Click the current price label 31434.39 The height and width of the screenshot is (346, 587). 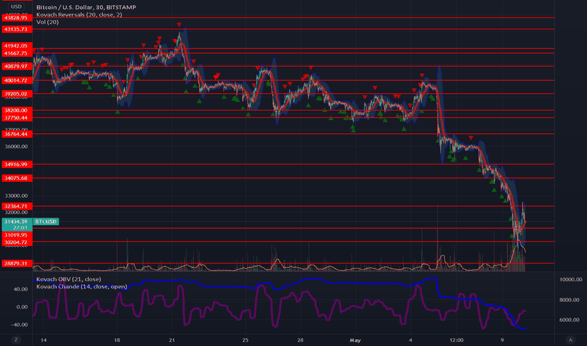(x=17, y=221)
